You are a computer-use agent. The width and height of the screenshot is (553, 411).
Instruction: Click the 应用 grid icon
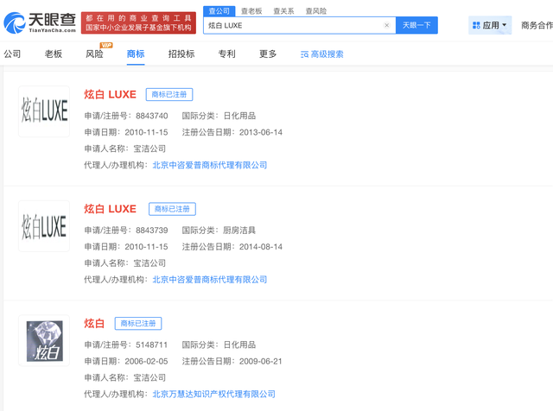point(476,26)
